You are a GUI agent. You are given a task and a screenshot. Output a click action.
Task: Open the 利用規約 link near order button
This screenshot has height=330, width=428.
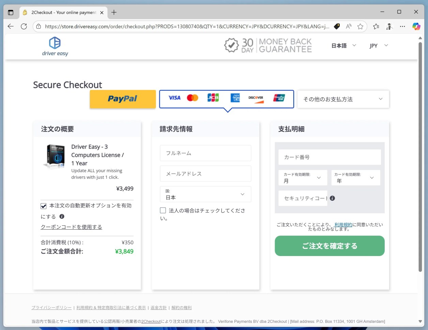[343, 225]
